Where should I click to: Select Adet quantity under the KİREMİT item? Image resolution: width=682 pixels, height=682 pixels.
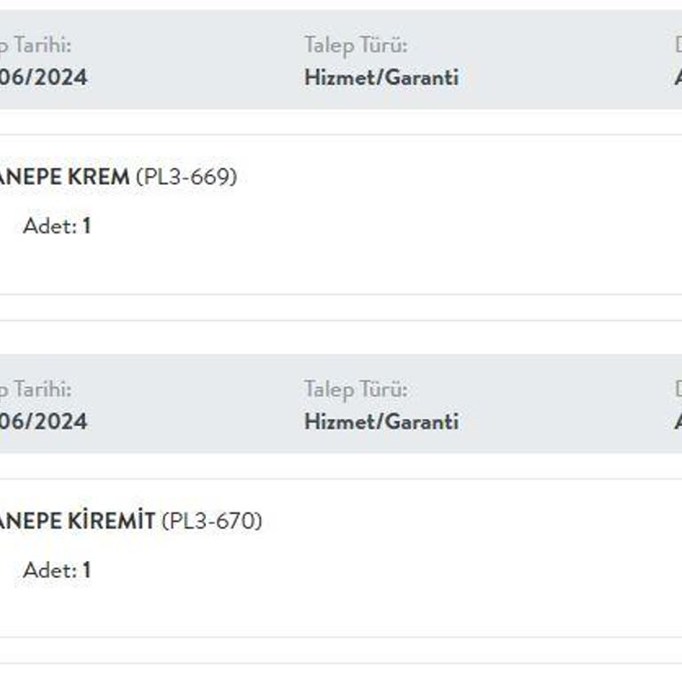click(x=56, y=570)
